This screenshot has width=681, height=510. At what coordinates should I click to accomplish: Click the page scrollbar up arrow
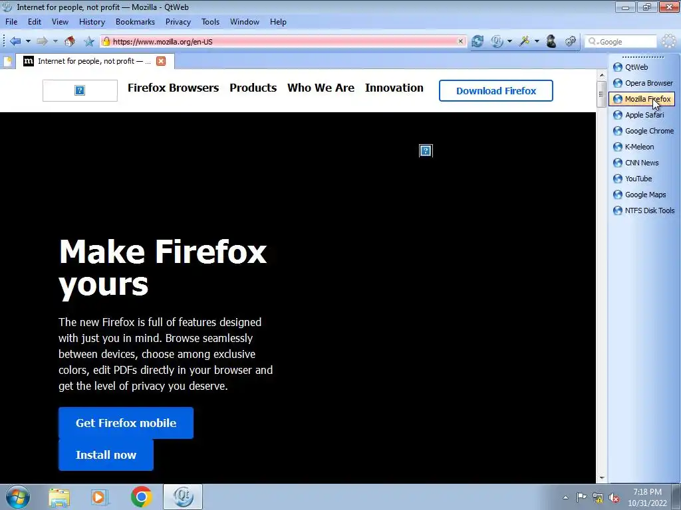[x=601, y=76]
